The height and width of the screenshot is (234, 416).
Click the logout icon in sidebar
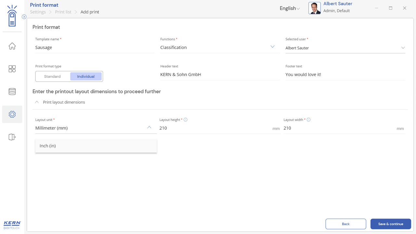(12, 137)
